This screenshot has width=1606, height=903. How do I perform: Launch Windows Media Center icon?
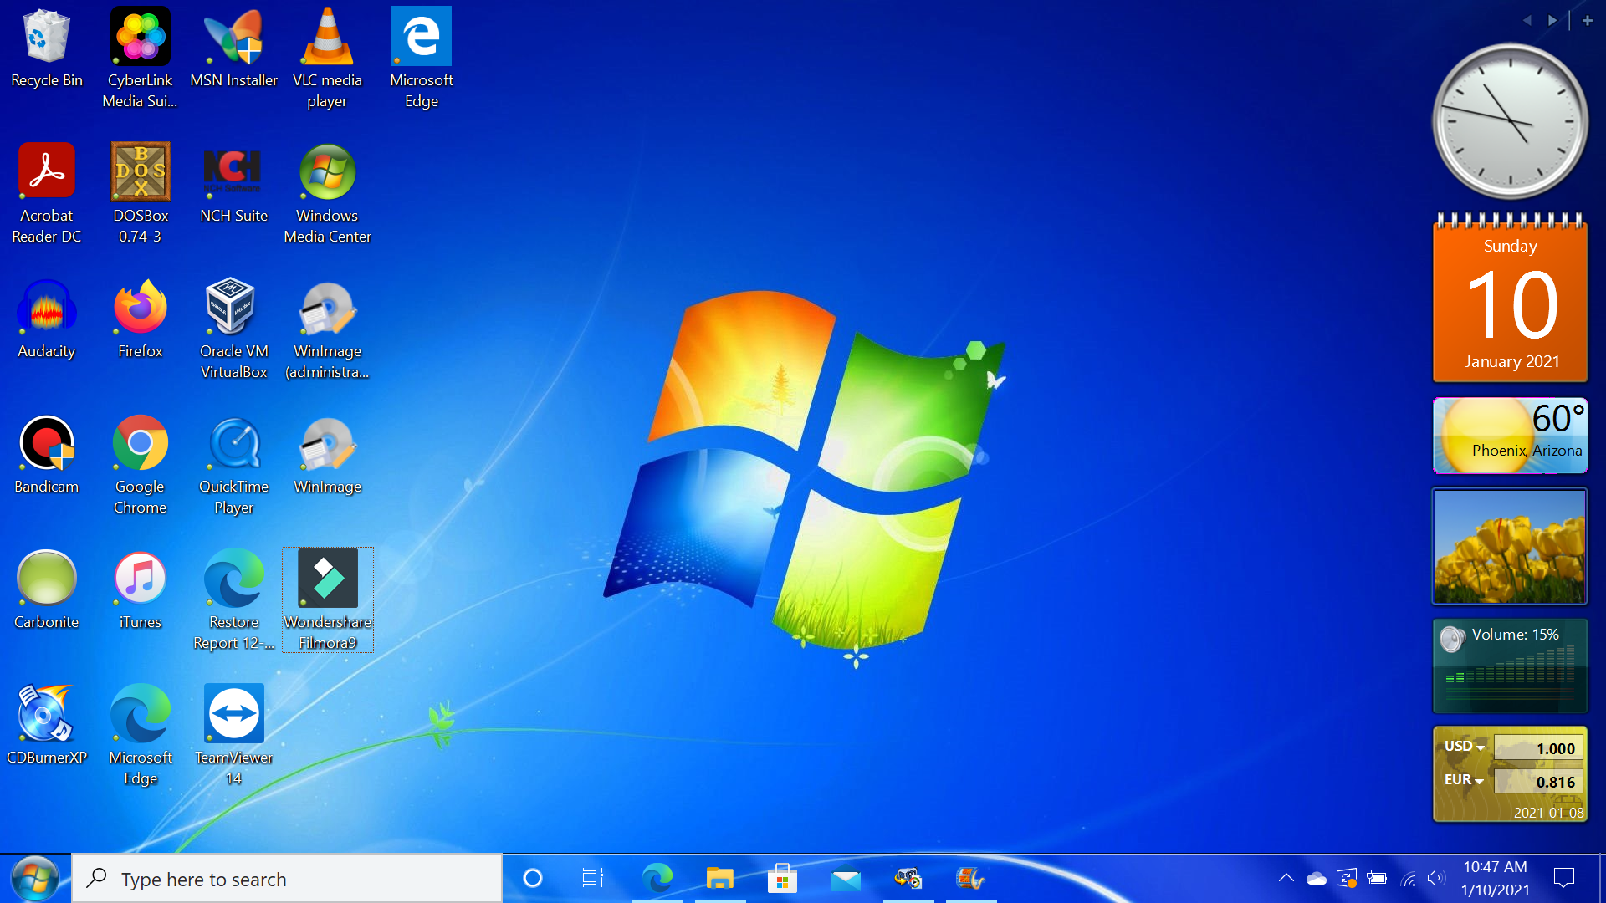(327, 193)
